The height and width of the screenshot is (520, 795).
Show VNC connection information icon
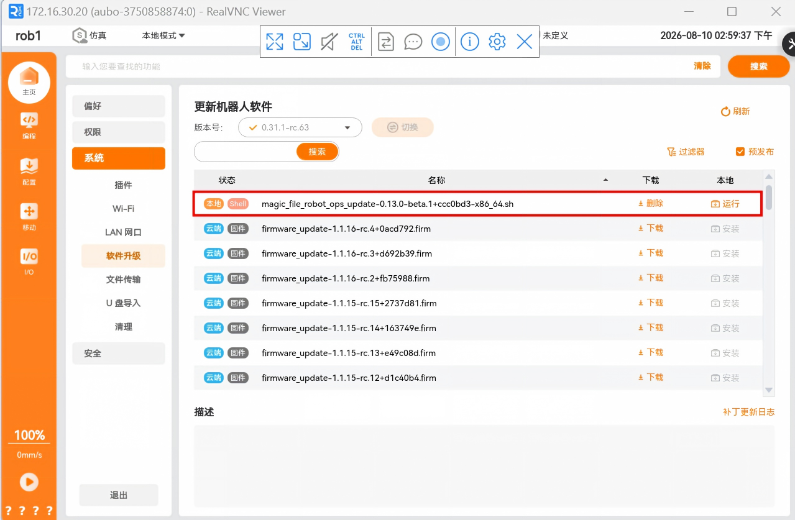click(x=470, y=42)
